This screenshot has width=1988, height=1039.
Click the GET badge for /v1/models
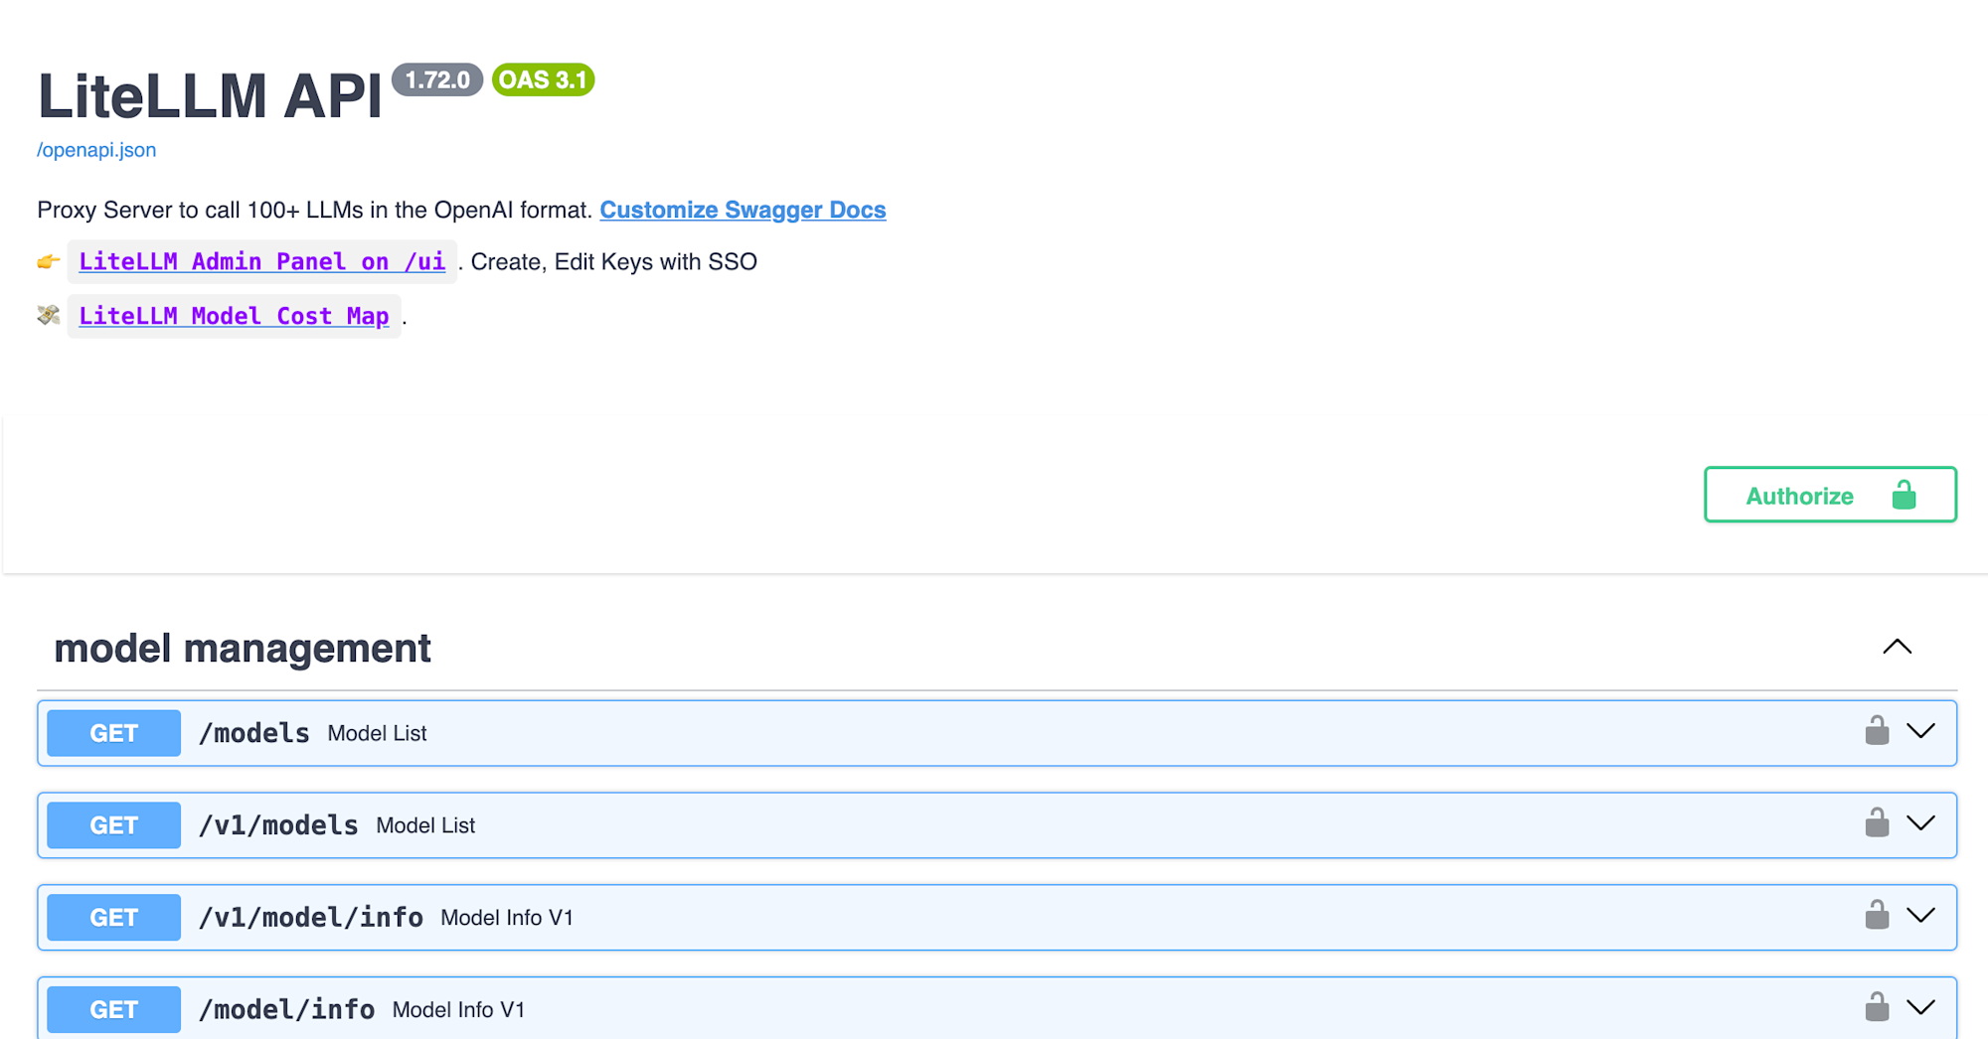(114, 825)
